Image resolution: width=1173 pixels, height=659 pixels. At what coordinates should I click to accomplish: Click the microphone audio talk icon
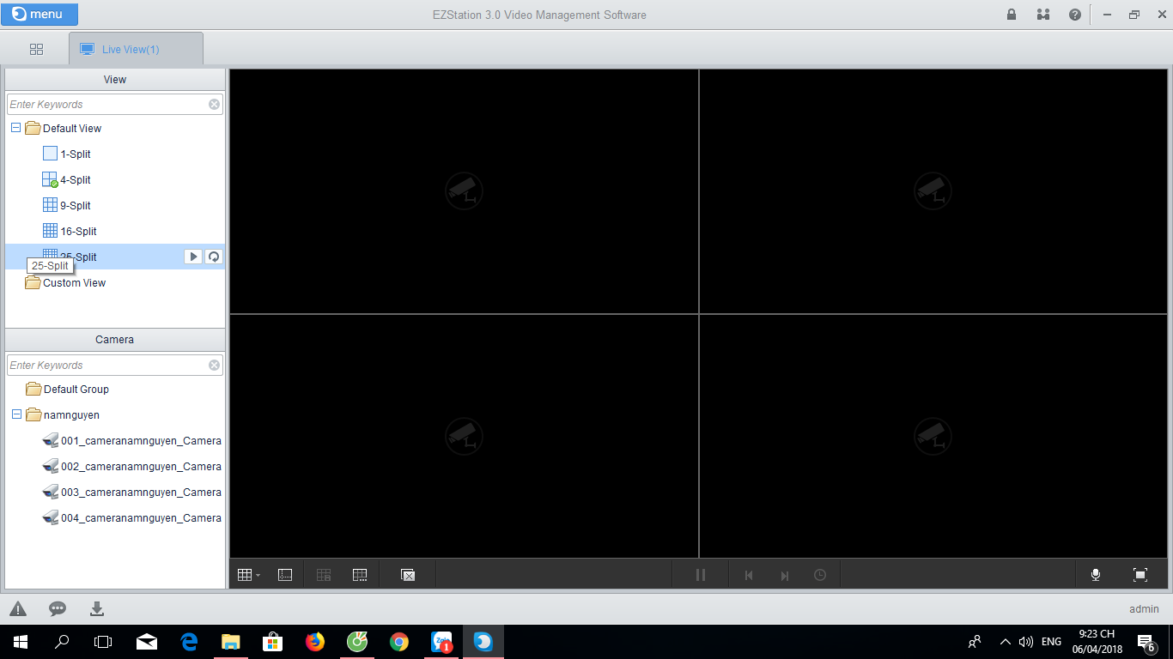(1096, 575)
